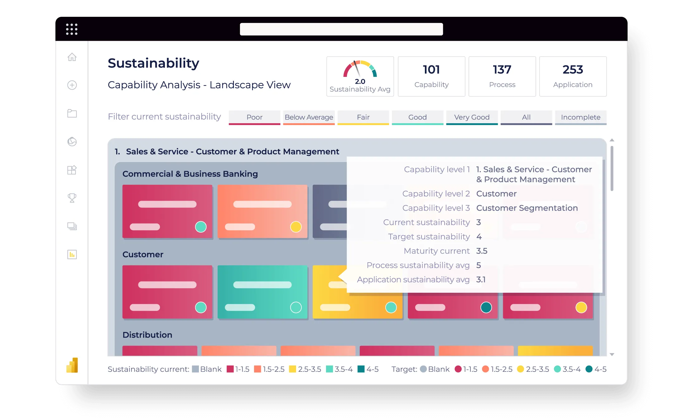
Task: Click the apps tiles sidebar icon
Action: tap(72, 170)
